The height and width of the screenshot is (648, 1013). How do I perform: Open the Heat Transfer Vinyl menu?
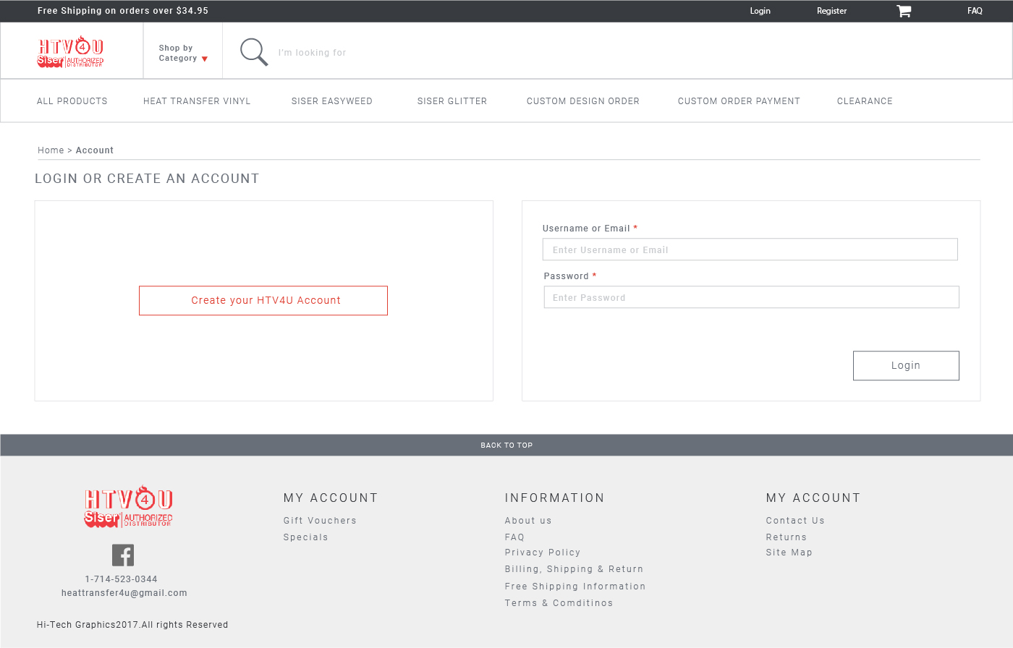(197, 101)
